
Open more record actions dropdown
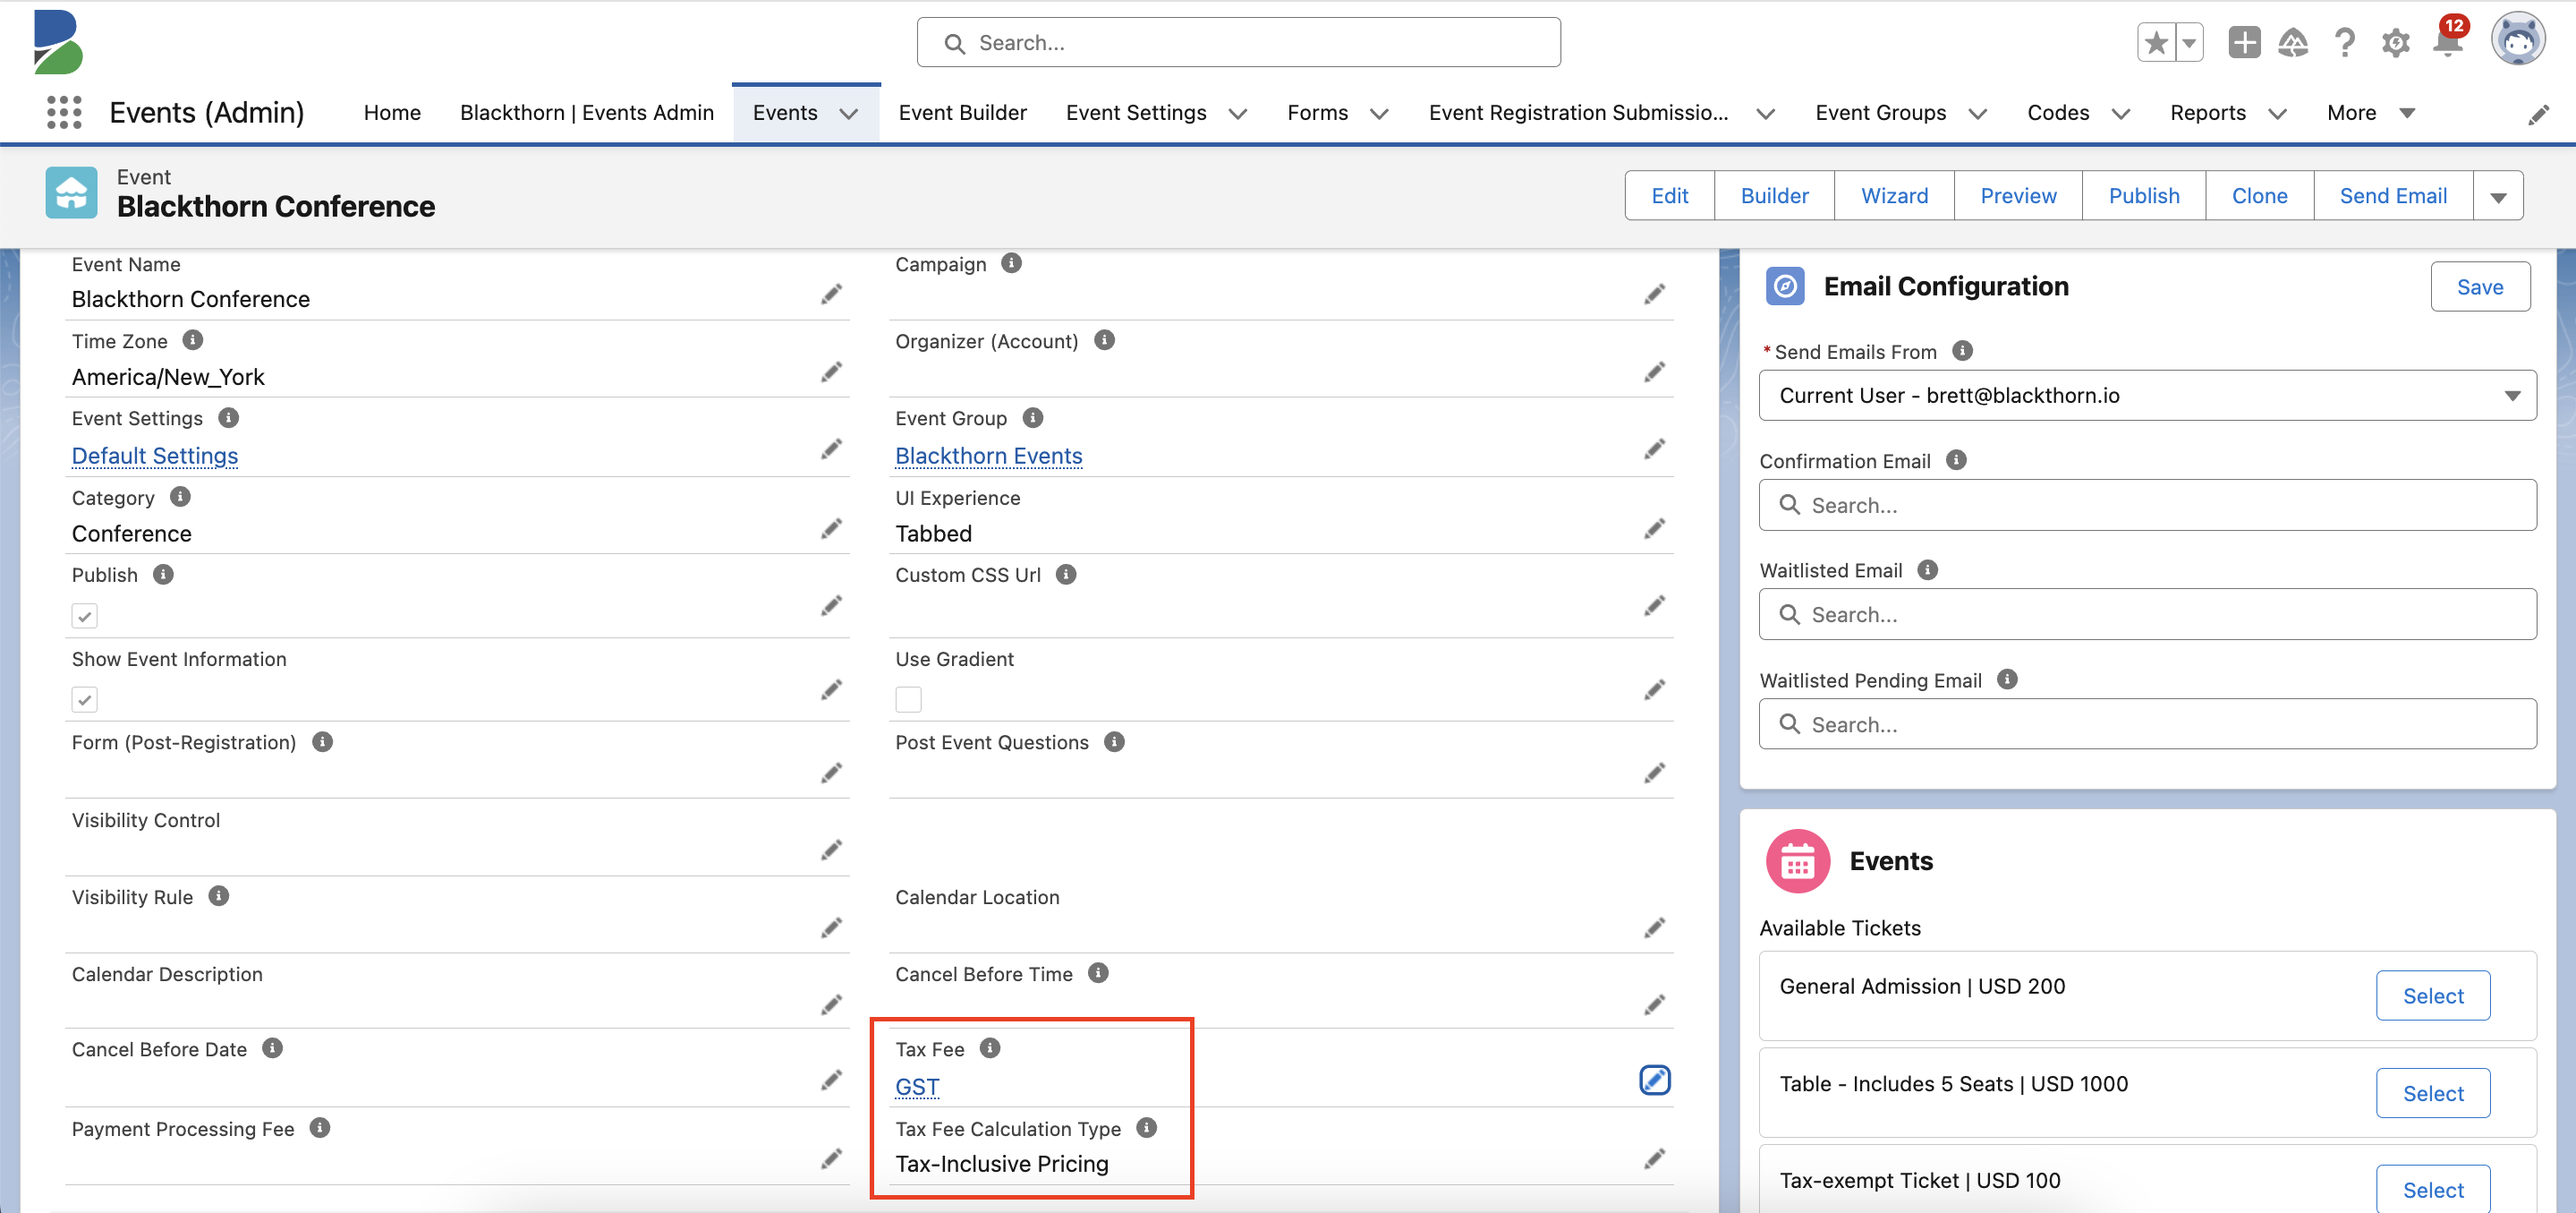(2498, 196)
